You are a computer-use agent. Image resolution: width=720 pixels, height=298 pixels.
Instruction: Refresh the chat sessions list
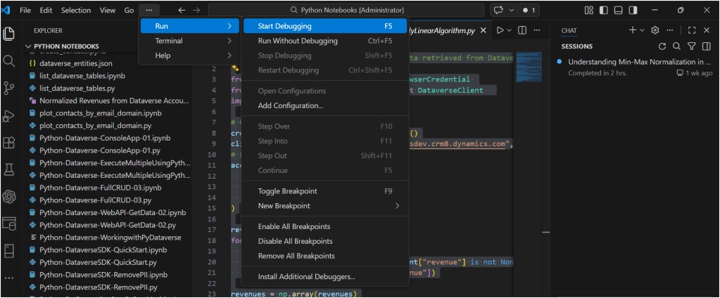(662, 46)
